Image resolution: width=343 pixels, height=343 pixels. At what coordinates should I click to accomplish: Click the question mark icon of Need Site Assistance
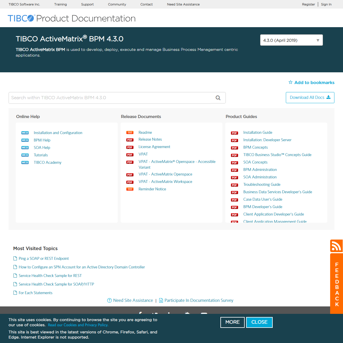tap(109, 300)
